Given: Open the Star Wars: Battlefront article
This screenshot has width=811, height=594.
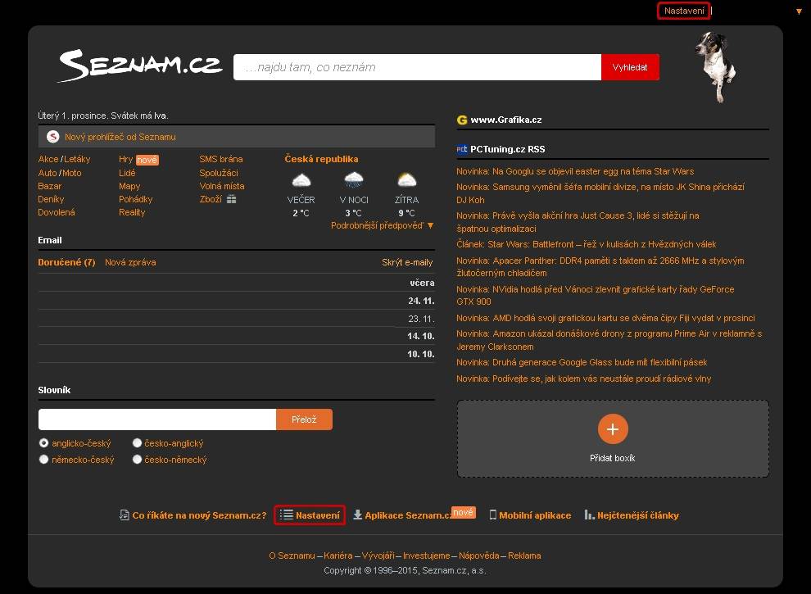Looking at the screenshot, I should (586, 244).
